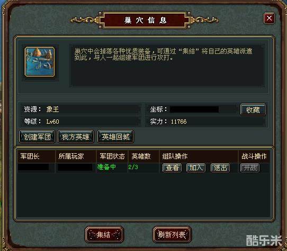Click the 军团状态 column header

click(x=112, y=156)
